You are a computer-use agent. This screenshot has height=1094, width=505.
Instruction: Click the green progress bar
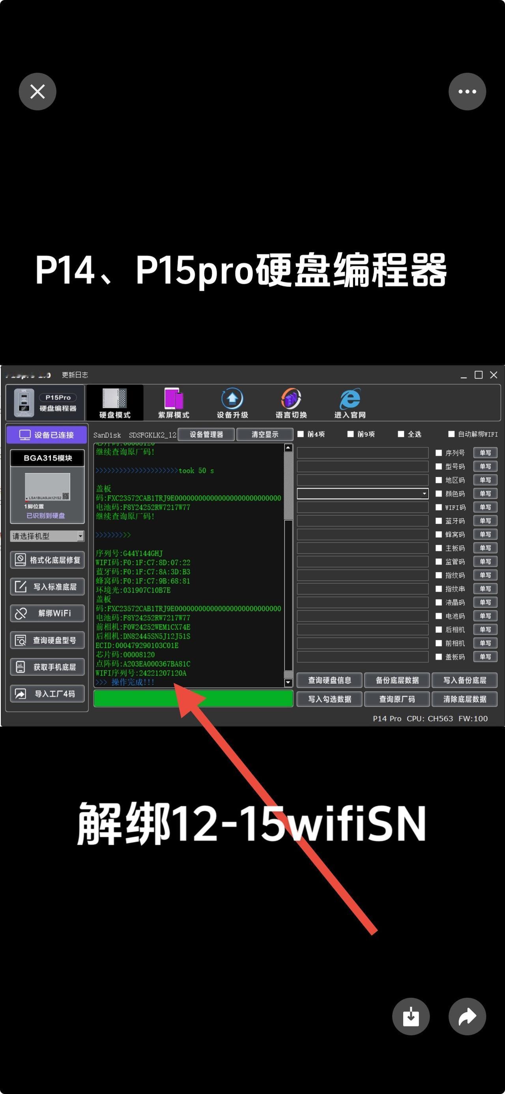coord(193,698)
